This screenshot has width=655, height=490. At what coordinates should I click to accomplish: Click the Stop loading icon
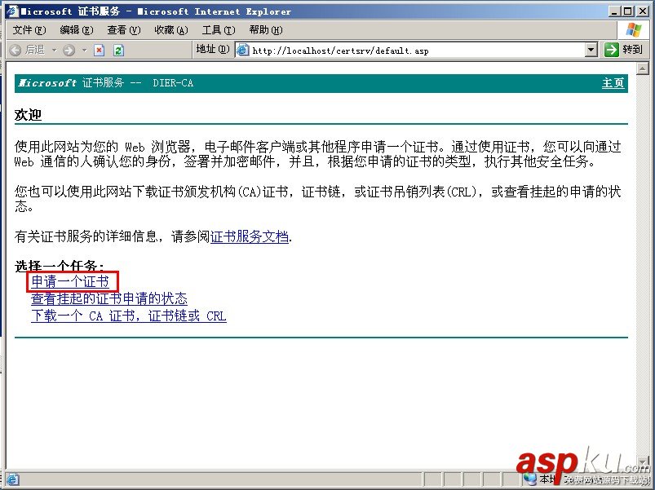[99, 51]
